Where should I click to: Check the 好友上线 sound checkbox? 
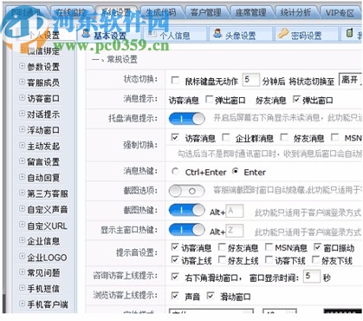[x=222, y=259]
